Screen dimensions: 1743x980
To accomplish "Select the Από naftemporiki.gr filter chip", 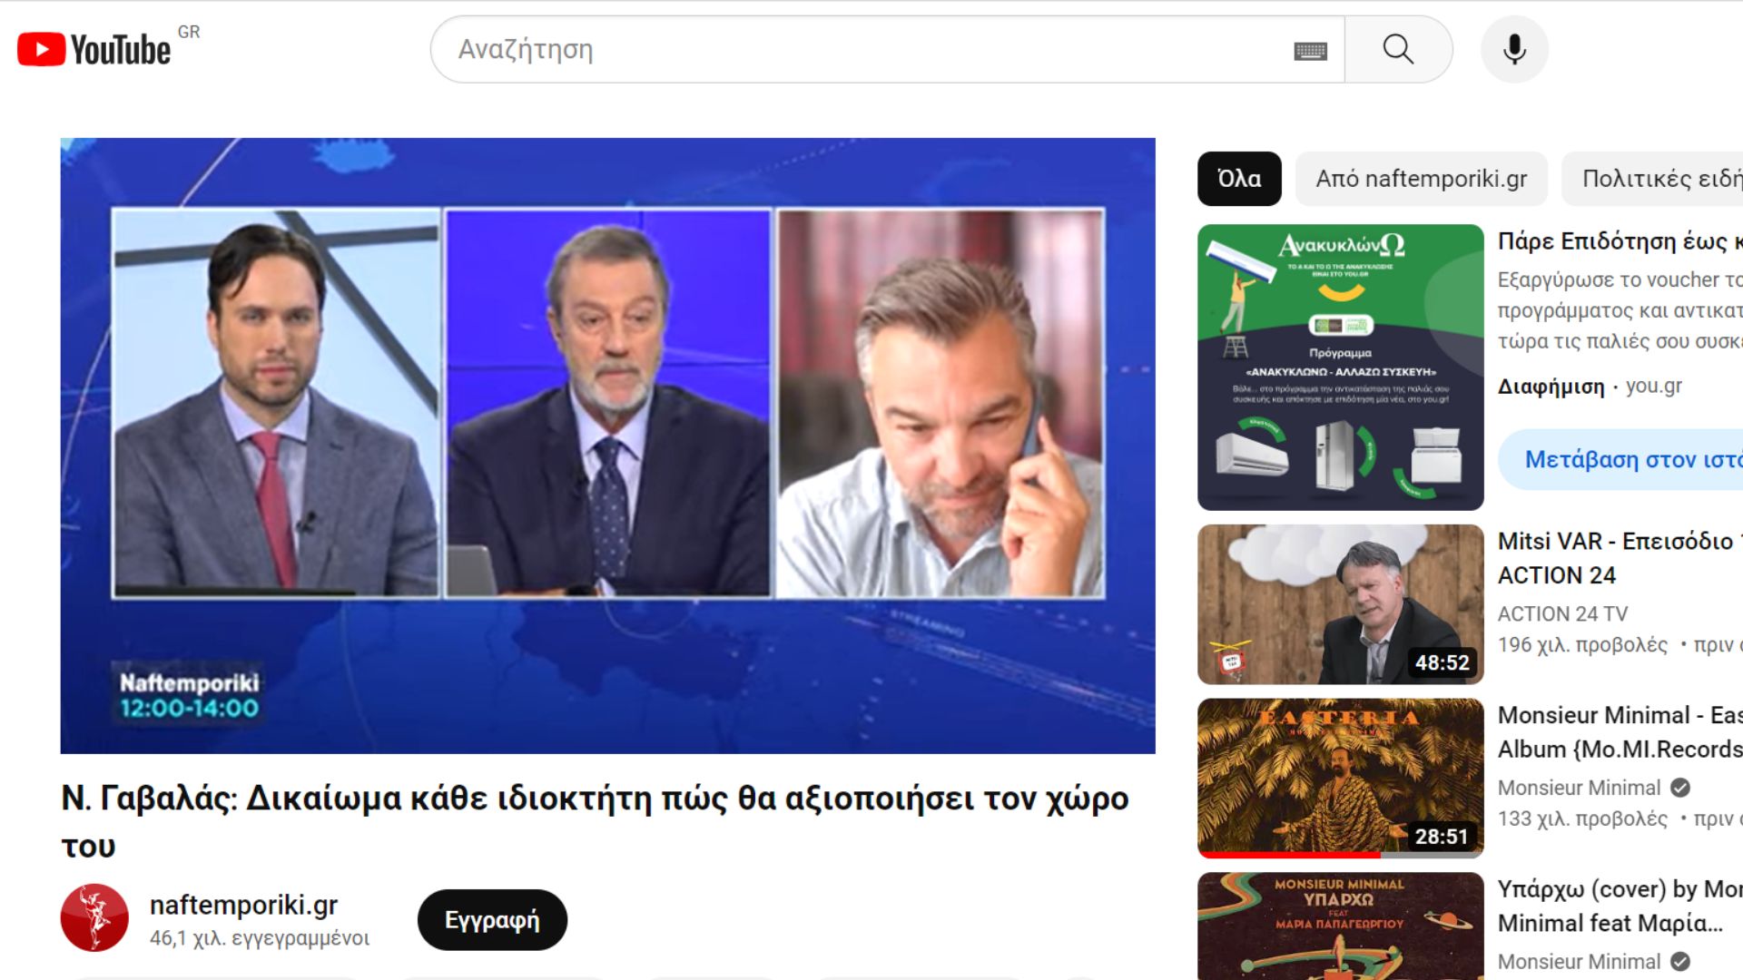I will (x=1422, y=179).
